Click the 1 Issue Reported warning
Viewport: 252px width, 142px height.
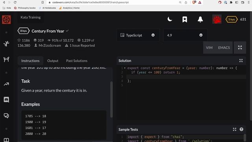(80, 46)
